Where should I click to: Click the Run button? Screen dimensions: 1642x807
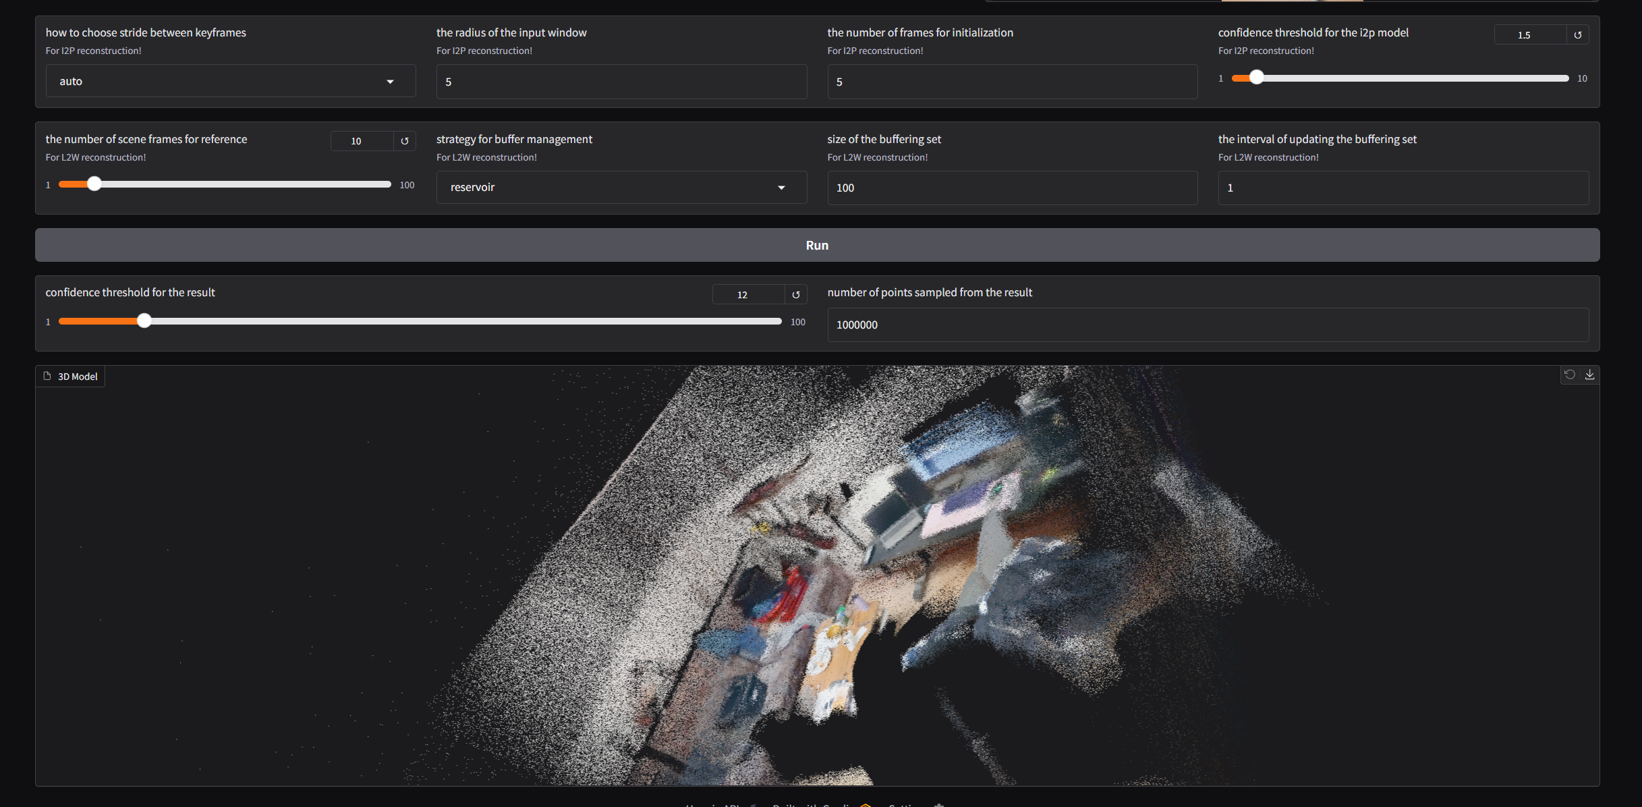click(817, 245)
